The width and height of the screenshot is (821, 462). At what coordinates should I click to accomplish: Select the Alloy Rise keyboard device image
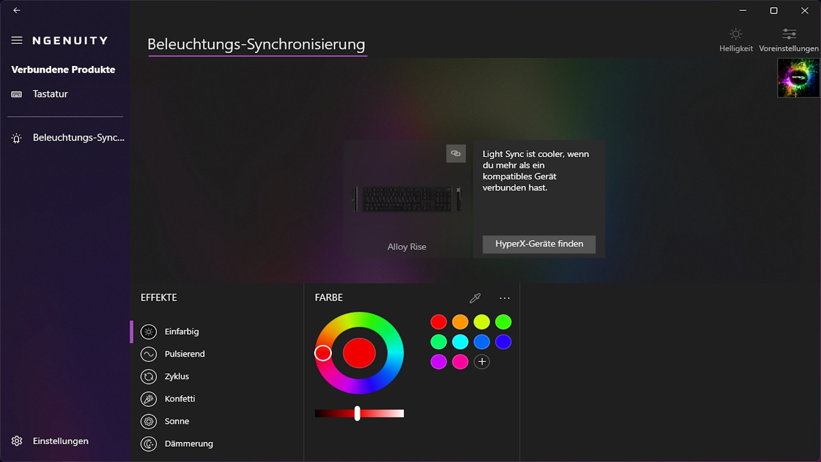coord(407,199)
